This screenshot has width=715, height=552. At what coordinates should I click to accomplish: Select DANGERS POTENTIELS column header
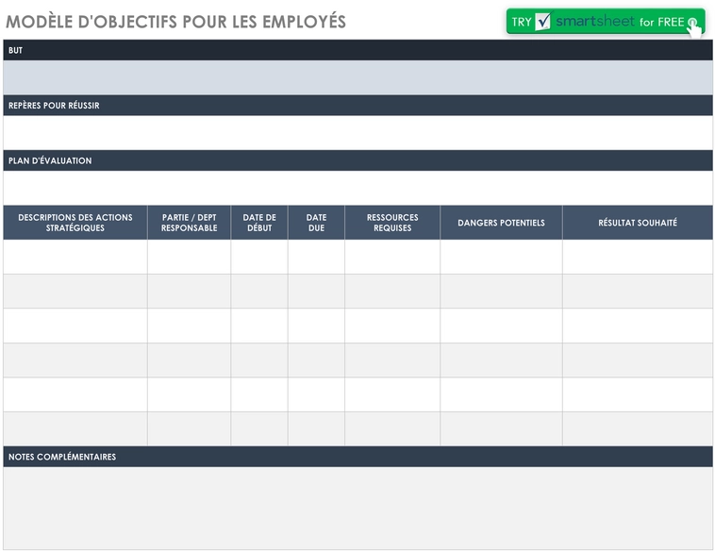click(x=502, y=223)
